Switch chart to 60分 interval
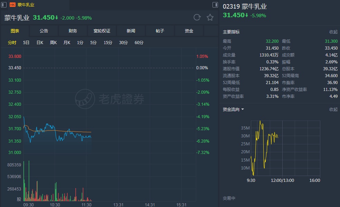The width and height of the screenshot is (340, 207). click(x=139, y=43)
